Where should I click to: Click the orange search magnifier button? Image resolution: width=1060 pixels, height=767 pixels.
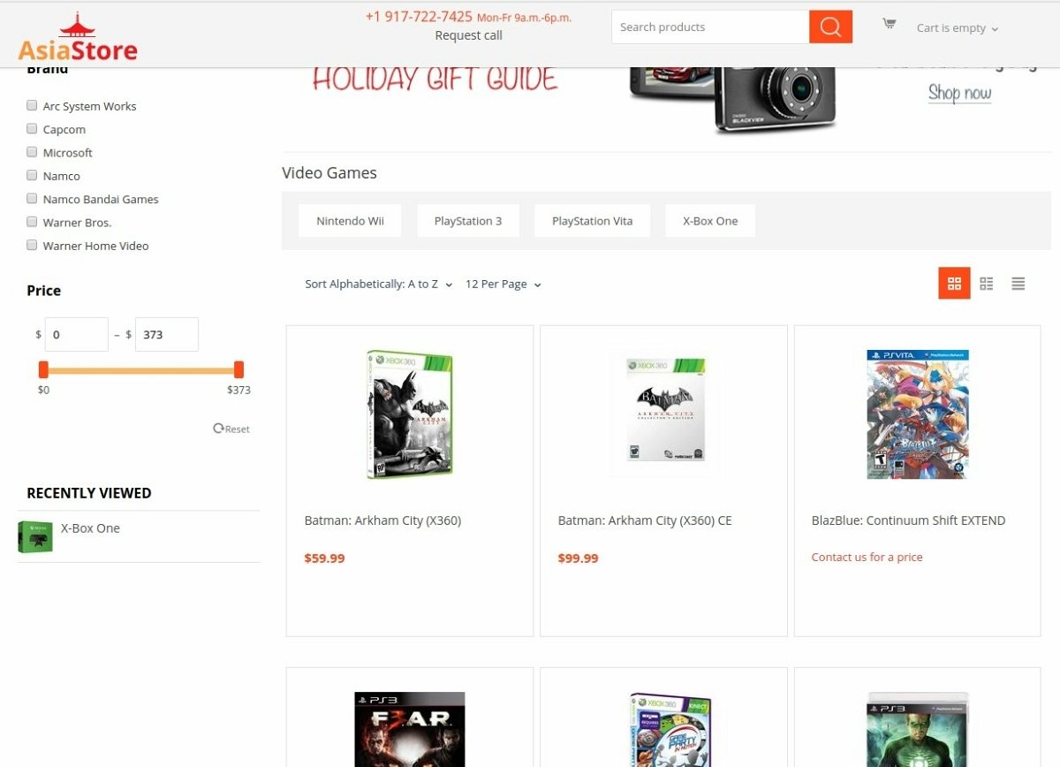[830, 27]
